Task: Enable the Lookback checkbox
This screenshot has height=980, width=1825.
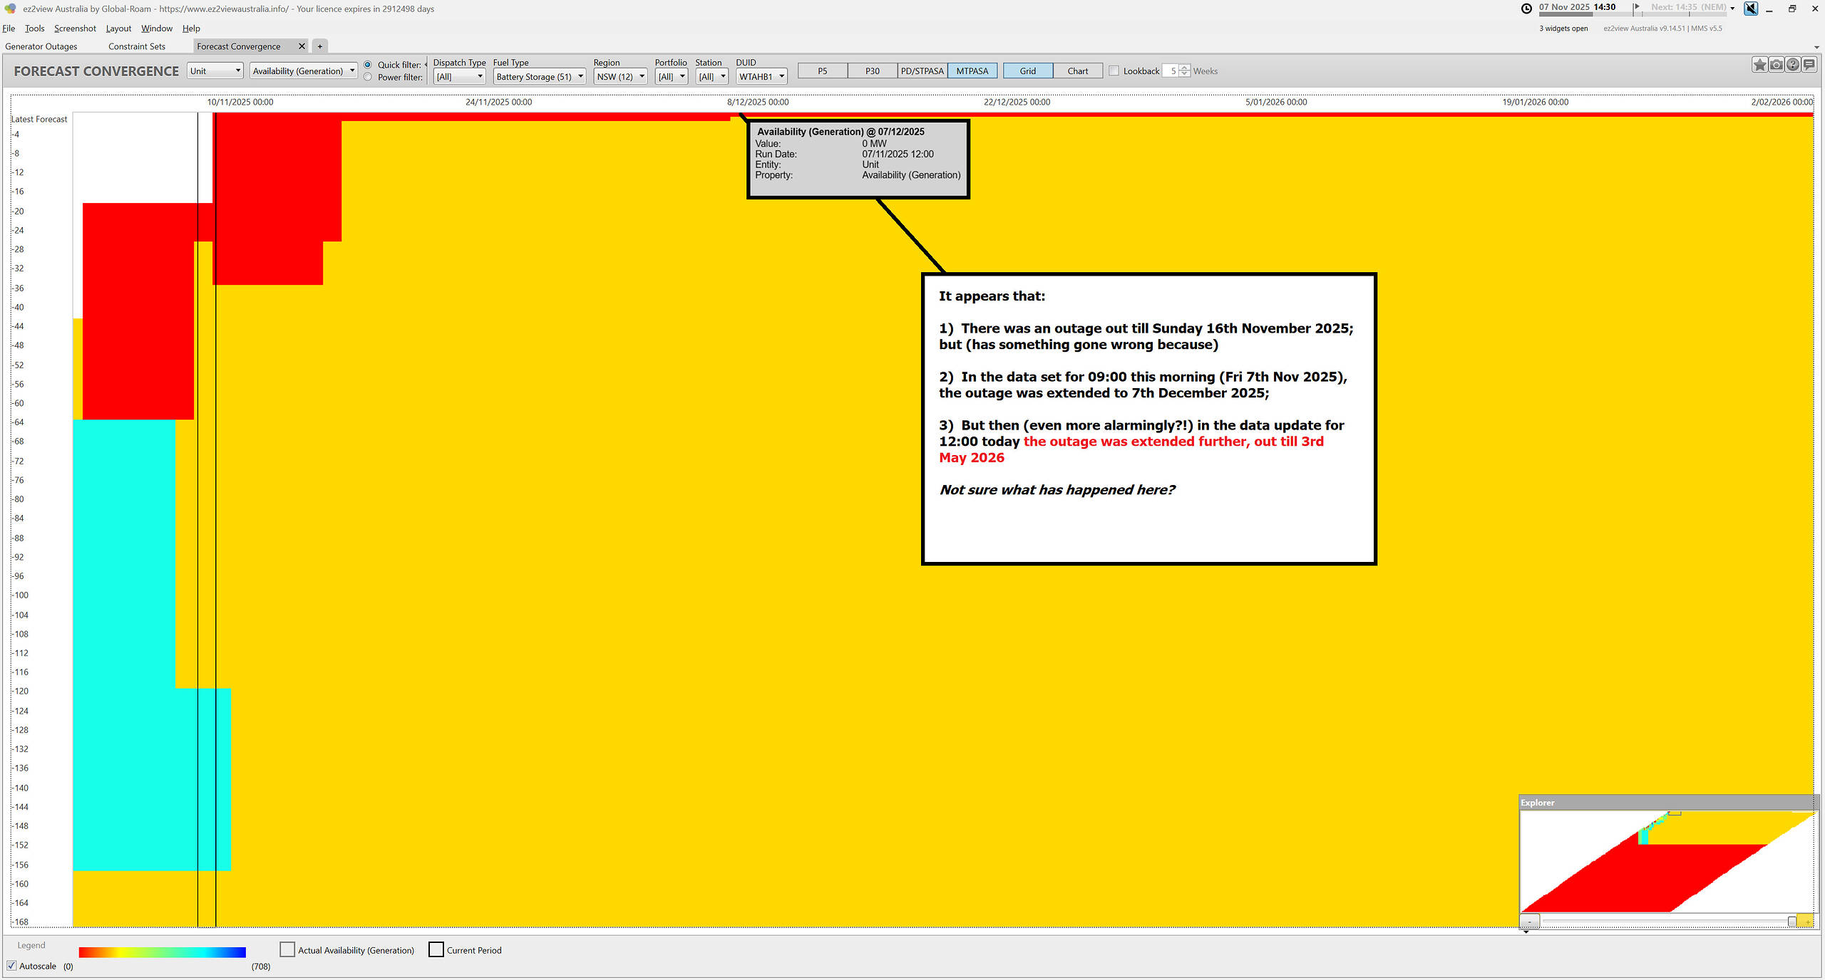Action: [x=1114, y=71]
